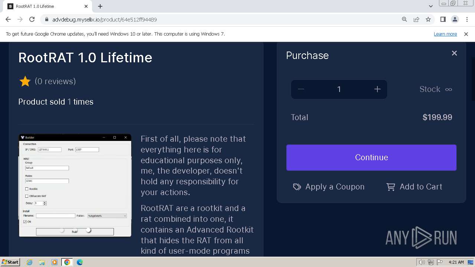Open network status tray icon

[430, 262]
